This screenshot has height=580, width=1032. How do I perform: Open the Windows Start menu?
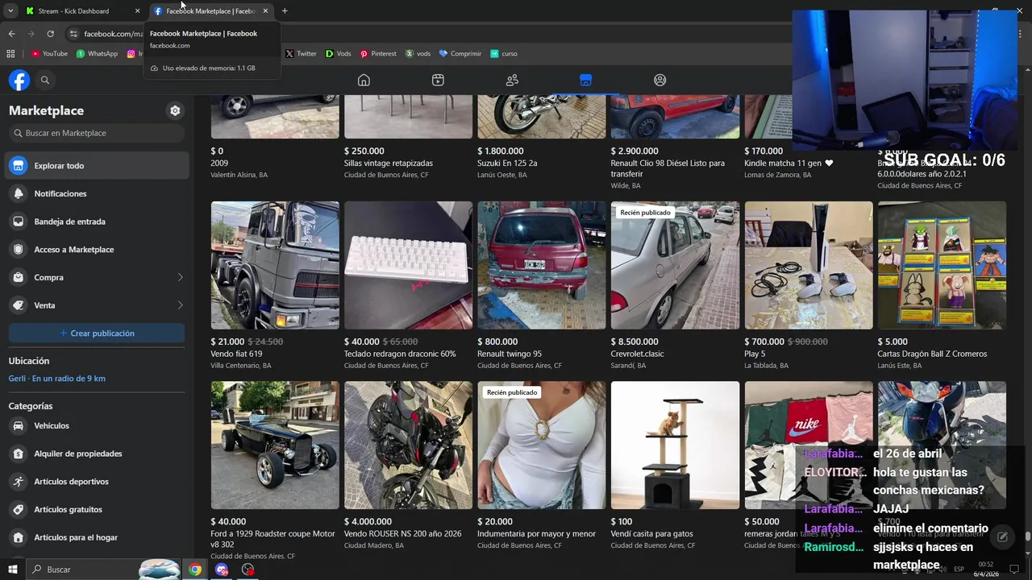coord(13,570)
